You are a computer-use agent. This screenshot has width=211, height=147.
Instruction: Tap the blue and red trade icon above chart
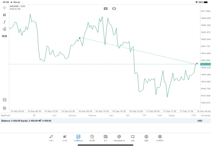click(x=105, y=8)
